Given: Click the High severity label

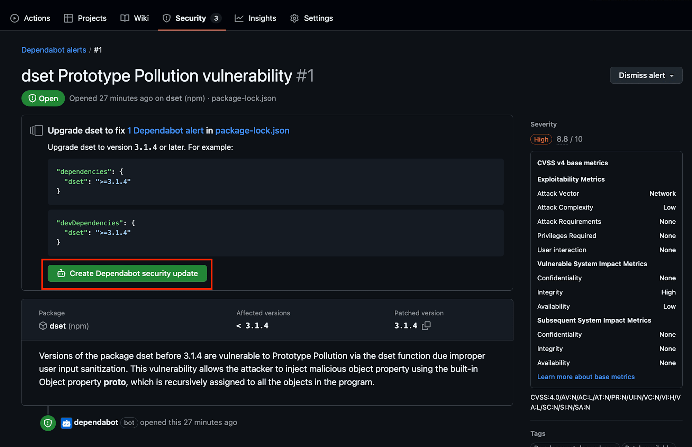Looking at the screenshot, I should coord(541,139).
